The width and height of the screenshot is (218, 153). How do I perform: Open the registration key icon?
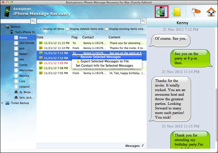[196, 12]
